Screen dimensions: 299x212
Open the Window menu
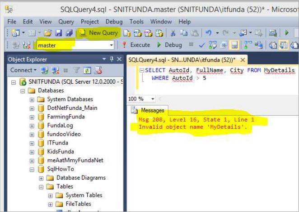tap(161, 22)
